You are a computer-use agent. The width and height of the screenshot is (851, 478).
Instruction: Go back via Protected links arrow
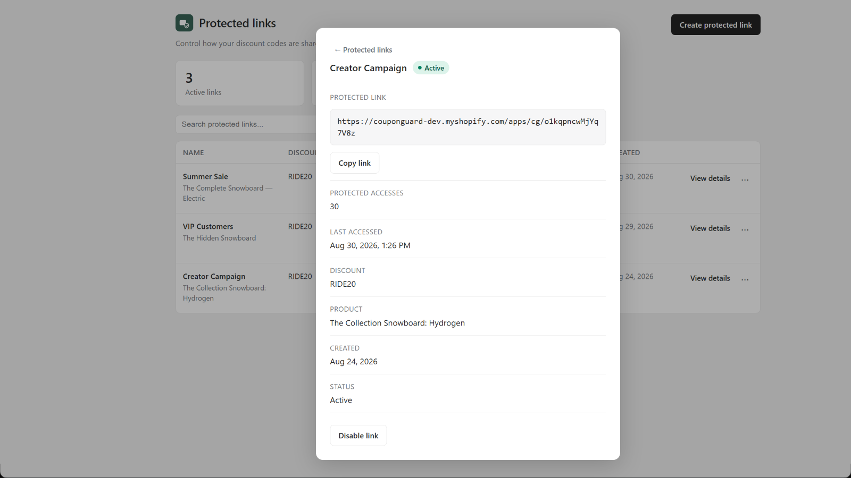coord(363,50)
